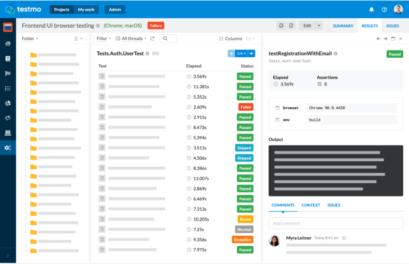
Task: Open the settings gear icon in sidebar
Action: pos(8,147)
